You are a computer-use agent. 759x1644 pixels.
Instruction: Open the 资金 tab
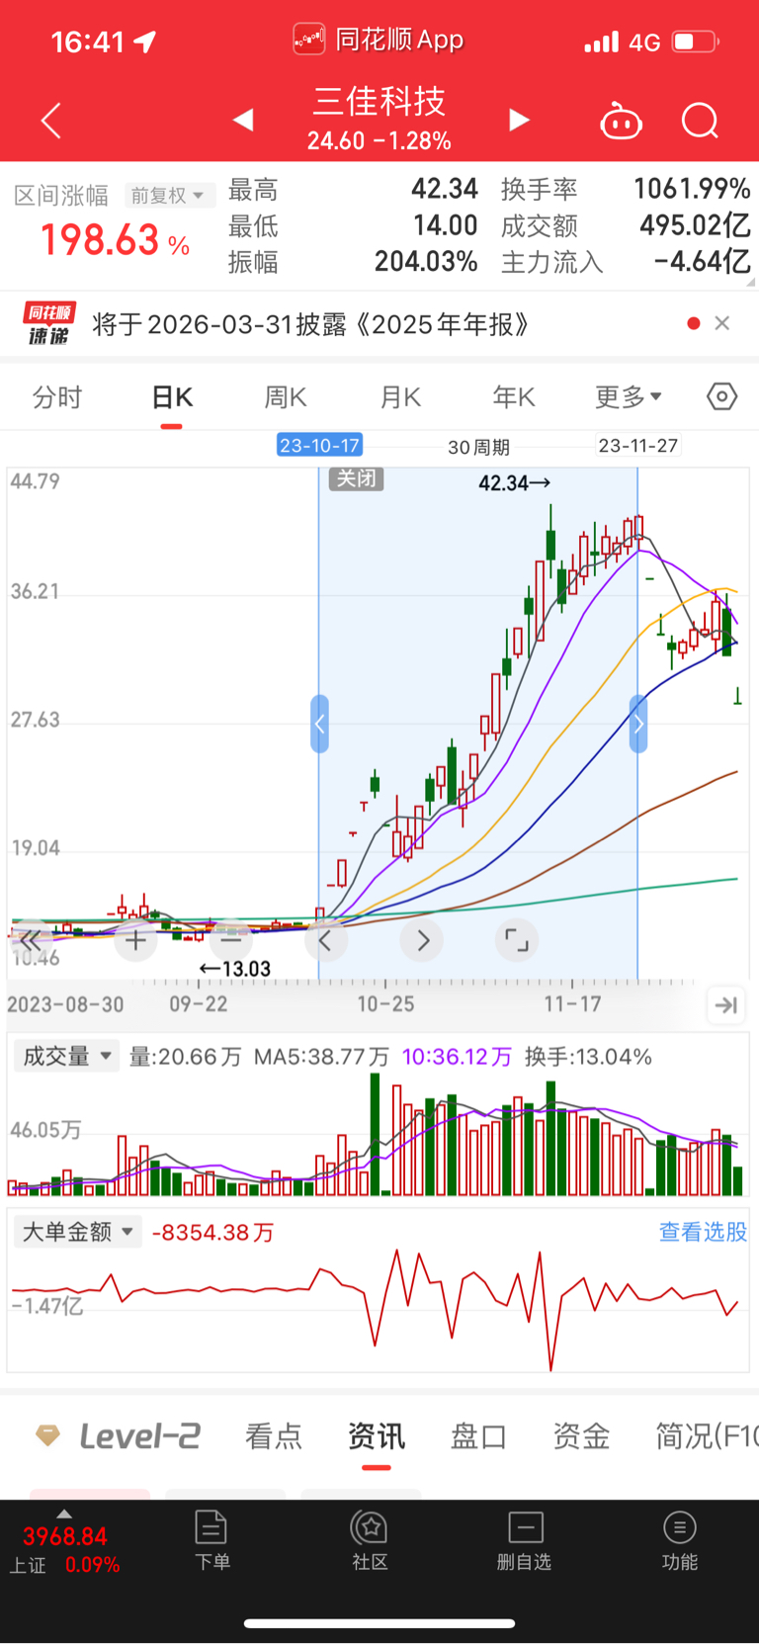click(x=581, y=1435)
